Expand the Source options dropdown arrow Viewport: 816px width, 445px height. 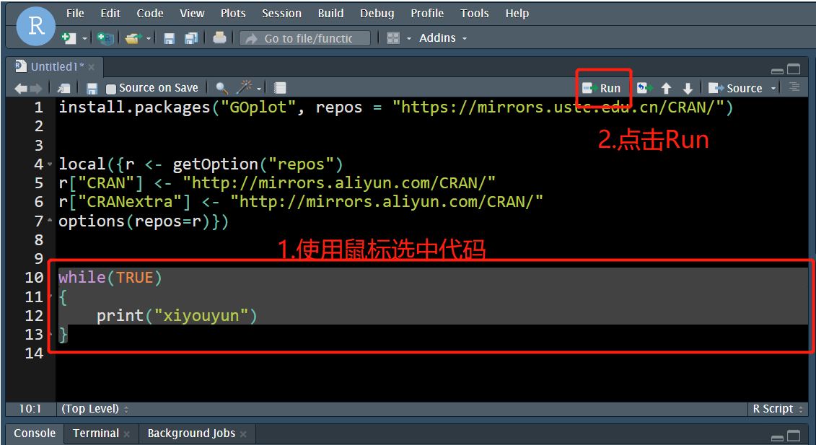pos(773,88)
